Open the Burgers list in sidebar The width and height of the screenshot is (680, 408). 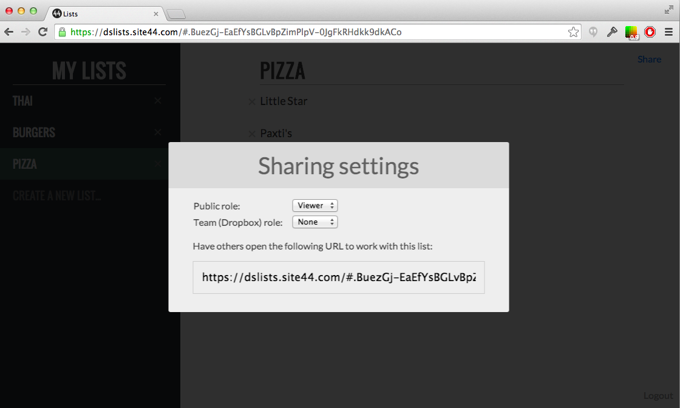[x=34, y=132]
